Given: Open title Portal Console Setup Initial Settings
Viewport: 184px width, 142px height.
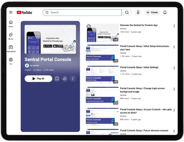Looking at the screenshot, I should coord(139,67).
